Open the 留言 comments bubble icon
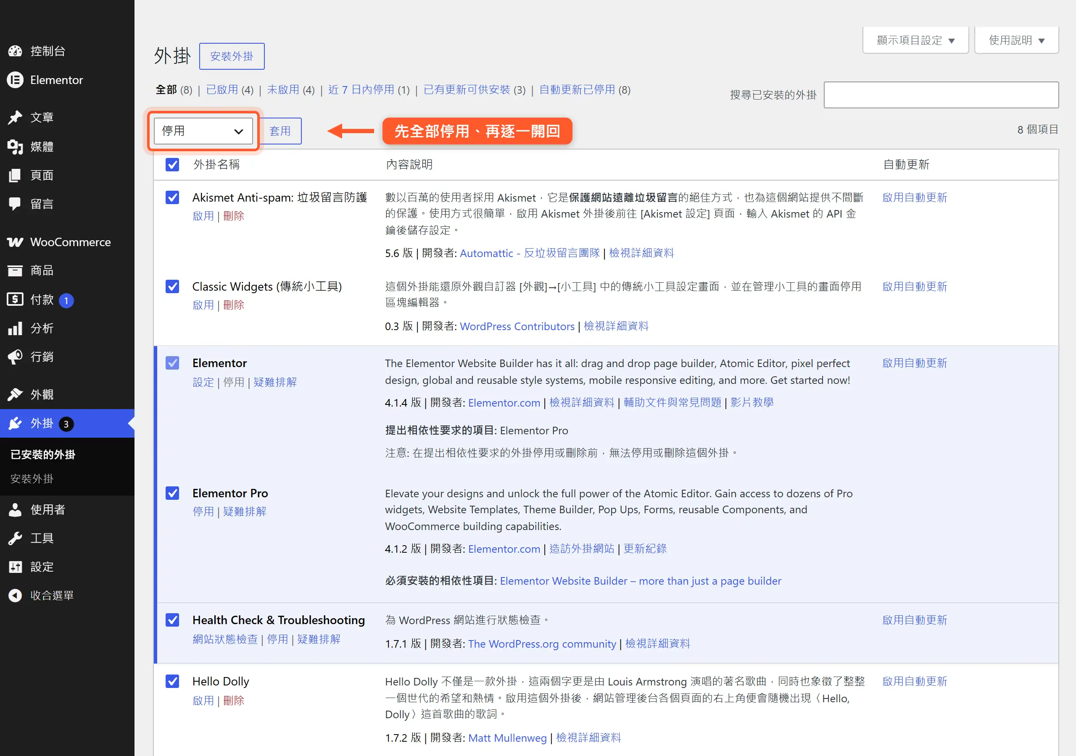The width and height of the screenshot is (1076, 756). (15, 204)
